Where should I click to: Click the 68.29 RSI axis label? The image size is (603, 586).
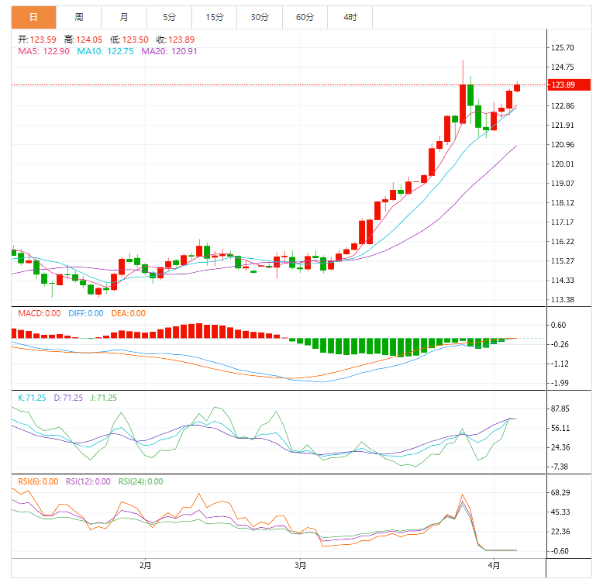pos(560,492)
